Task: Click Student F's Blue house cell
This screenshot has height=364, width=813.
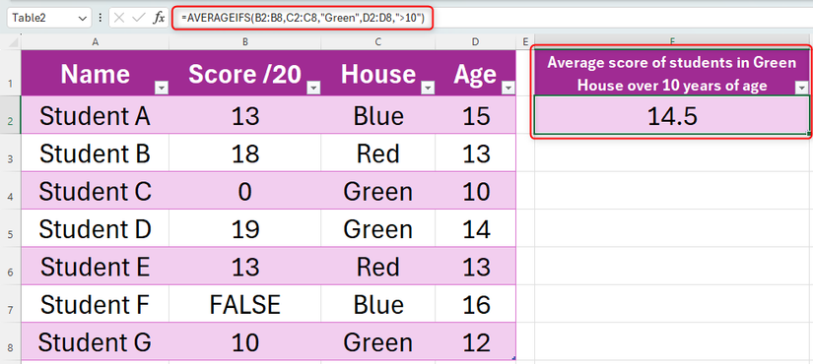Action: click(378, 304)
